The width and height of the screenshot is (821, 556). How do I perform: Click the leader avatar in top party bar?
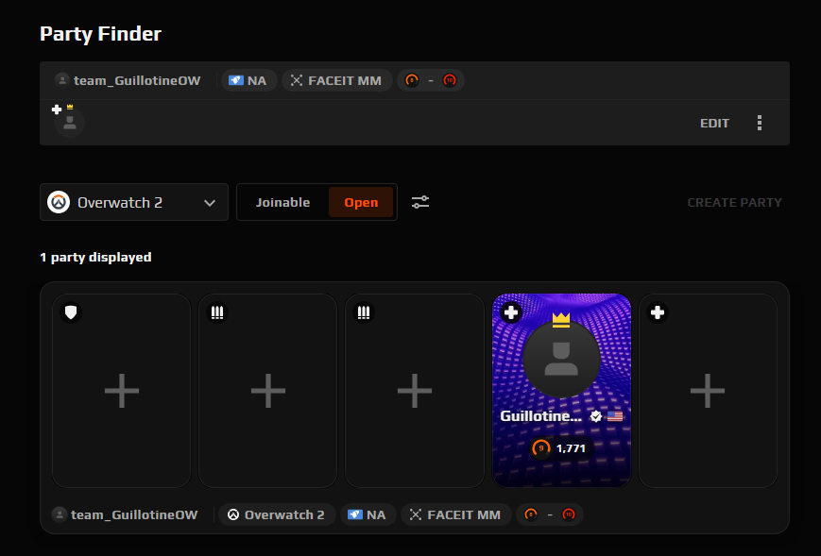(70, 123)
